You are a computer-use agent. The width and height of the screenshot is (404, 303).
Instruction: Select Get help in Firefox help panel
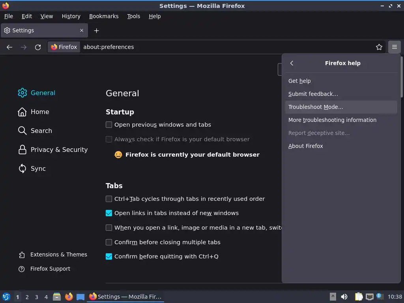coord(341,81)
